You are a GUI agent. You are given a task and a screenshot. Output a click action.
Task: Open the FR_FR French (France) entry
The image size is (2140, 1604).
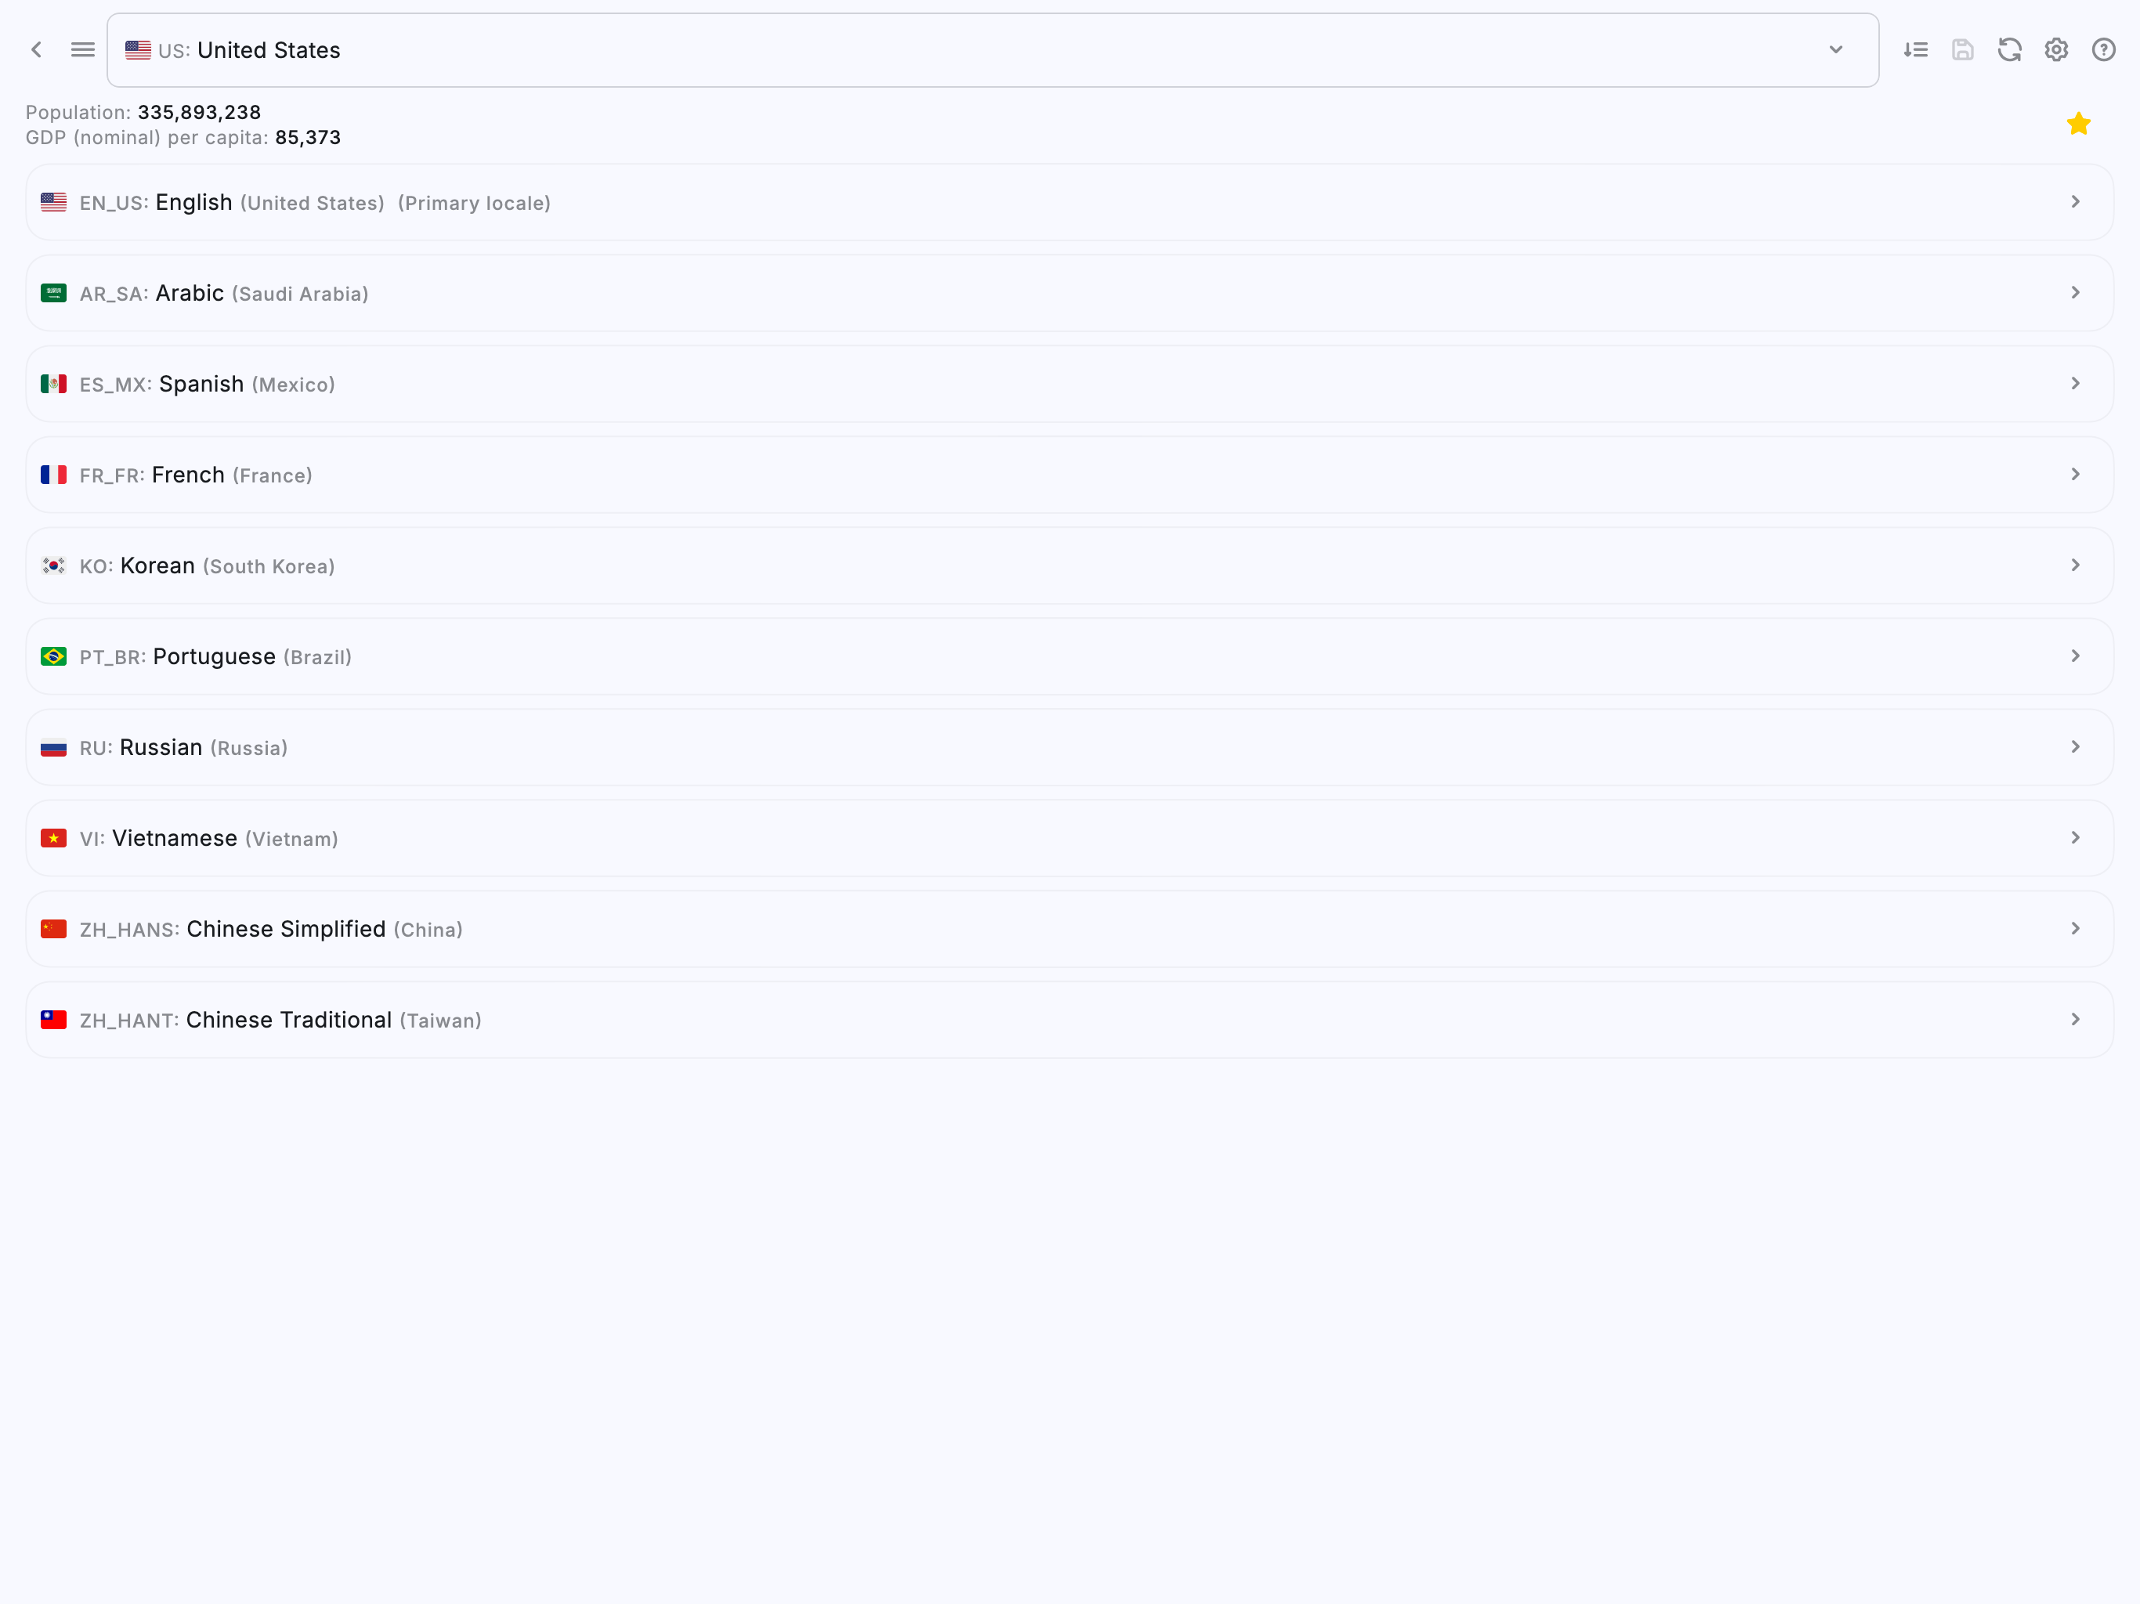pos(1069,475)
